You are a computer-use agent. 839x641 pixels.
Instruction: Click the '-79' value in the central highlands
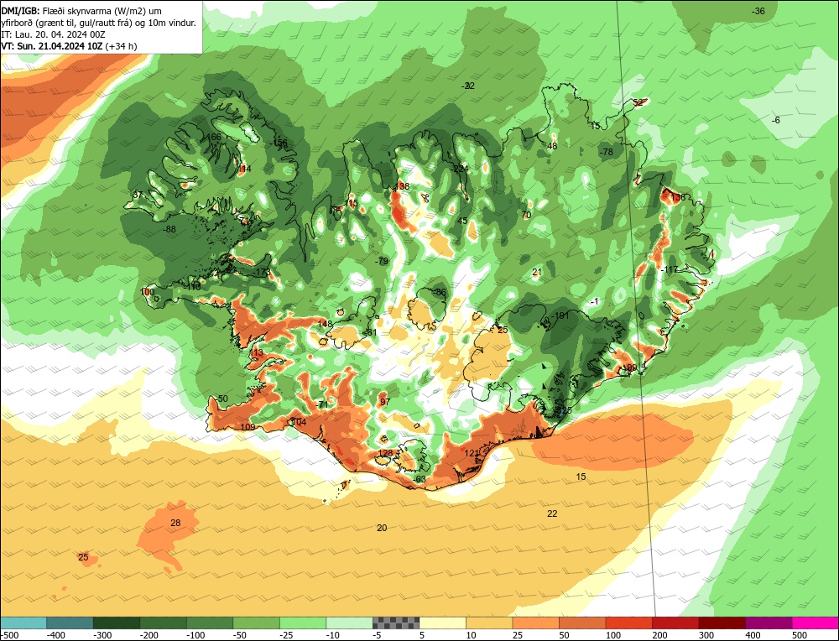[382, 261]
